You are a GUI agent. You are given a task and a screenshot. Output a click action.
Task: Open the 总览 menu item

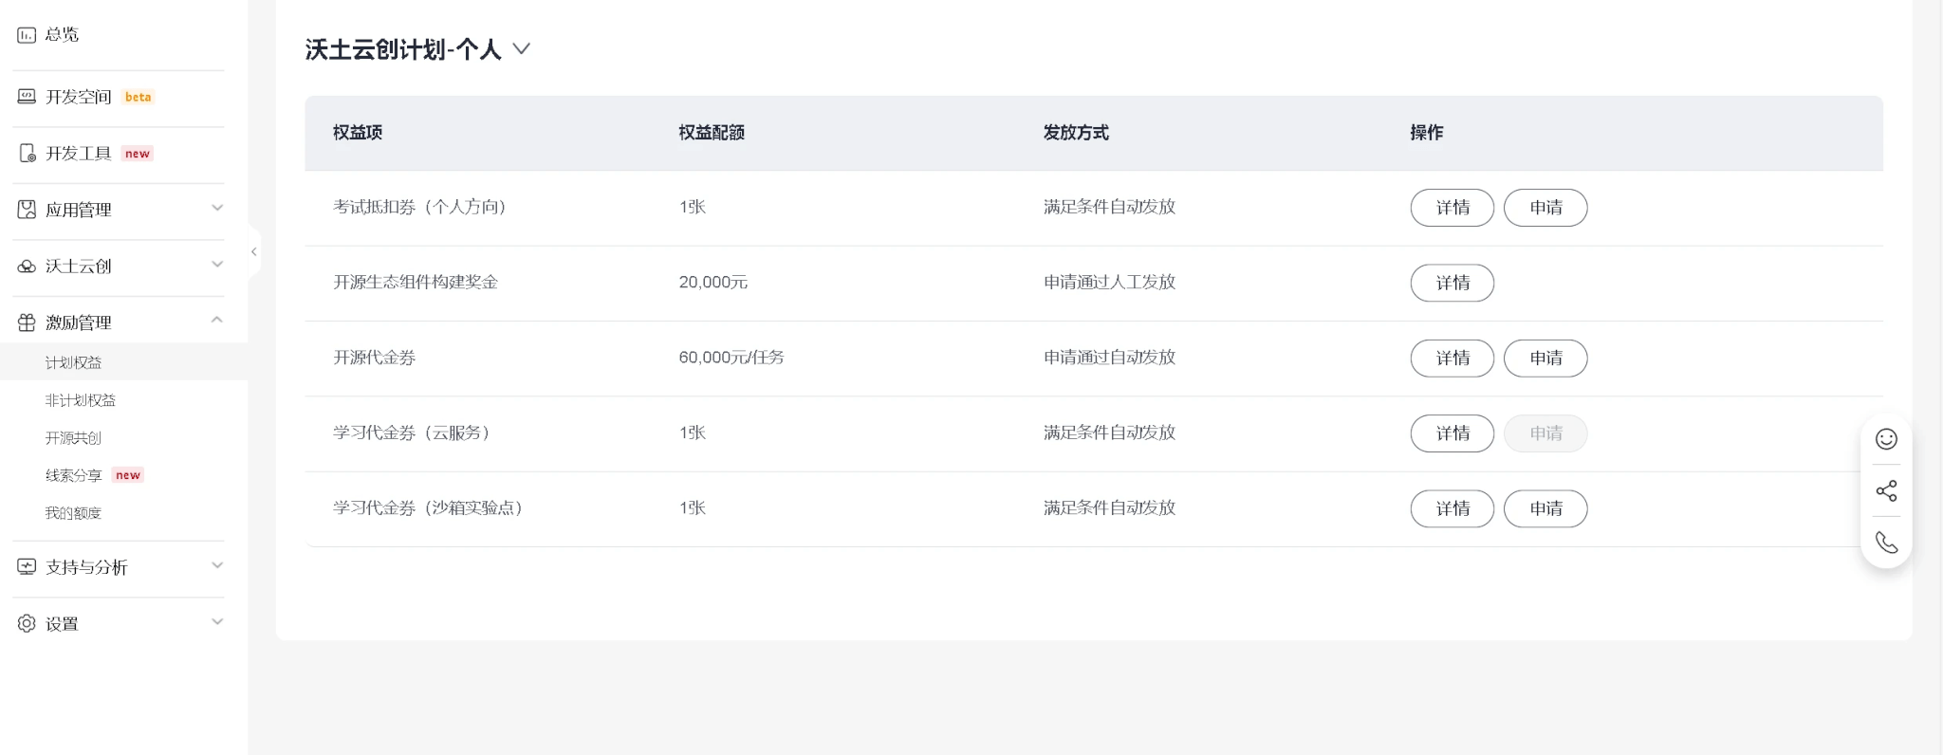(x=62, y=35)
